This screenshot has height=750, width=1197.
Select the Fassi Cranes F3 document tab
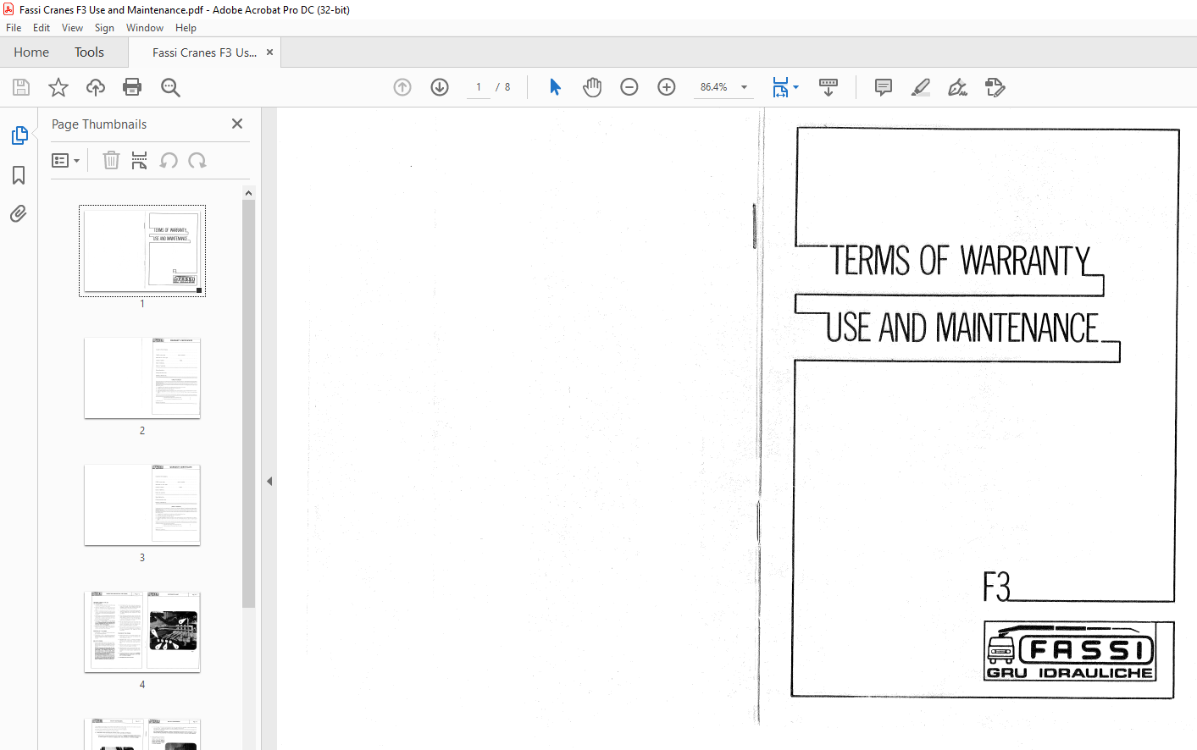[204, 52]
